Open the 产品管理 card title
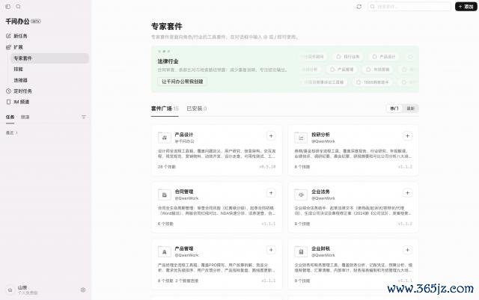This screenshot has width=479, height=300. coord(184,248)
